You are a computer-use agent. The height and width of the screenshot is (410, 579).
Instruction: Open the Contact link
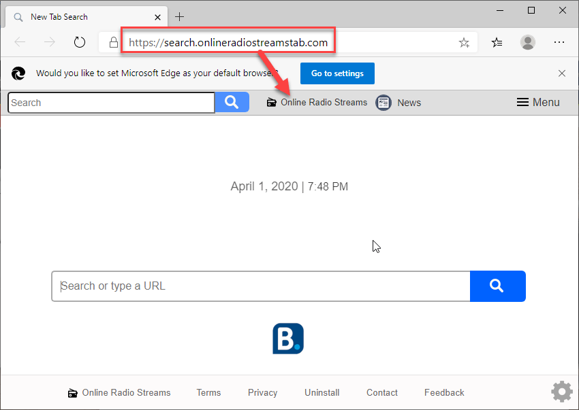click(x=382, y=393)
